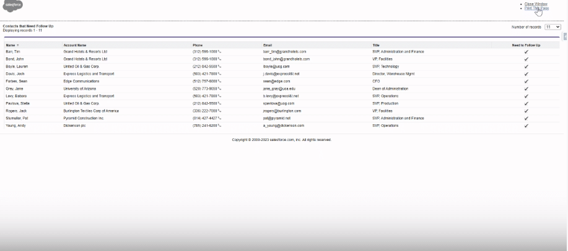This screenshot has width=568, height=251.
Task: Select the name Boyle, Lauren
Action: [17, 67]
